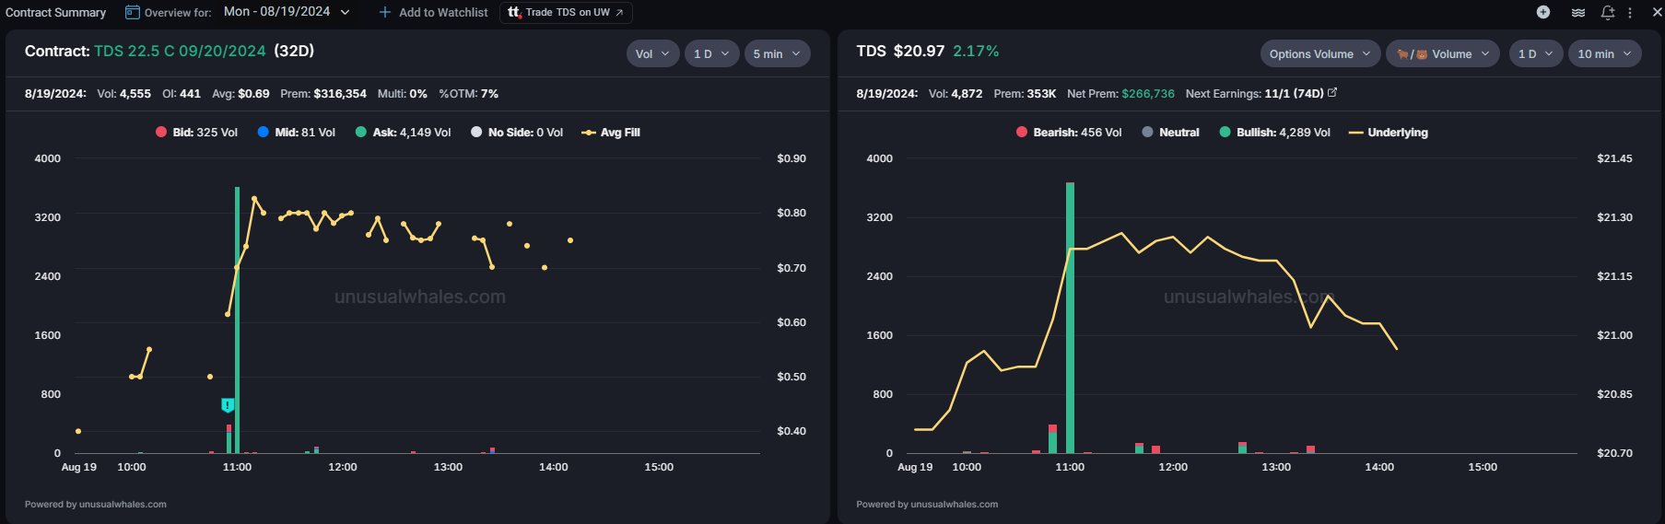Toggle the No Side 0 Vol legend series
The image size is (1665, 524).
516,133
